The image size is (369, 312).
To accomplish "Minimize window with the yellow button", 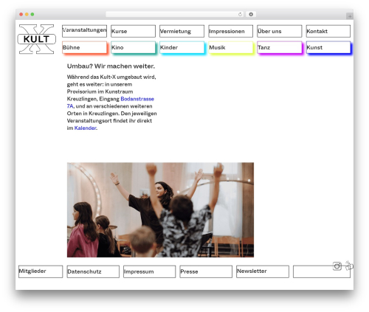I will (x=27, y=15).
